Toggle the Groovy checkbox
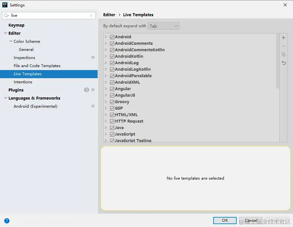The height and width of the screenshot is (227, 293). click(112, 102)
